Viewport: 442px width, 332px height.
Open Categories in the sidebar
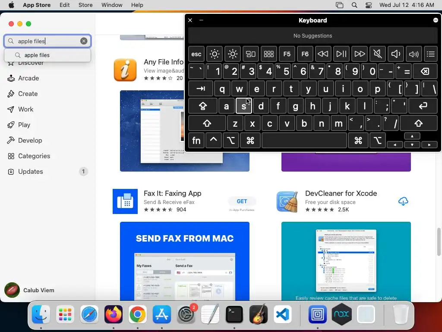[34, 156]
